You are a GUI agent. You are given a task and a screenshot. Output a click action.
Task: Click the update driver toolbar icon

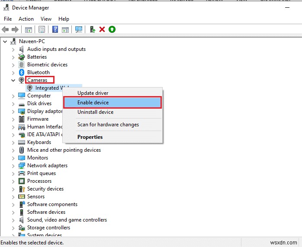[x=93, y=30]
